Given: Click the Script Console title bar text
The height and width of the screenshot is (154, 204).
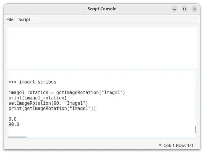Looking at the screenshot, I should pyautogui.click(x=102, y=9).
